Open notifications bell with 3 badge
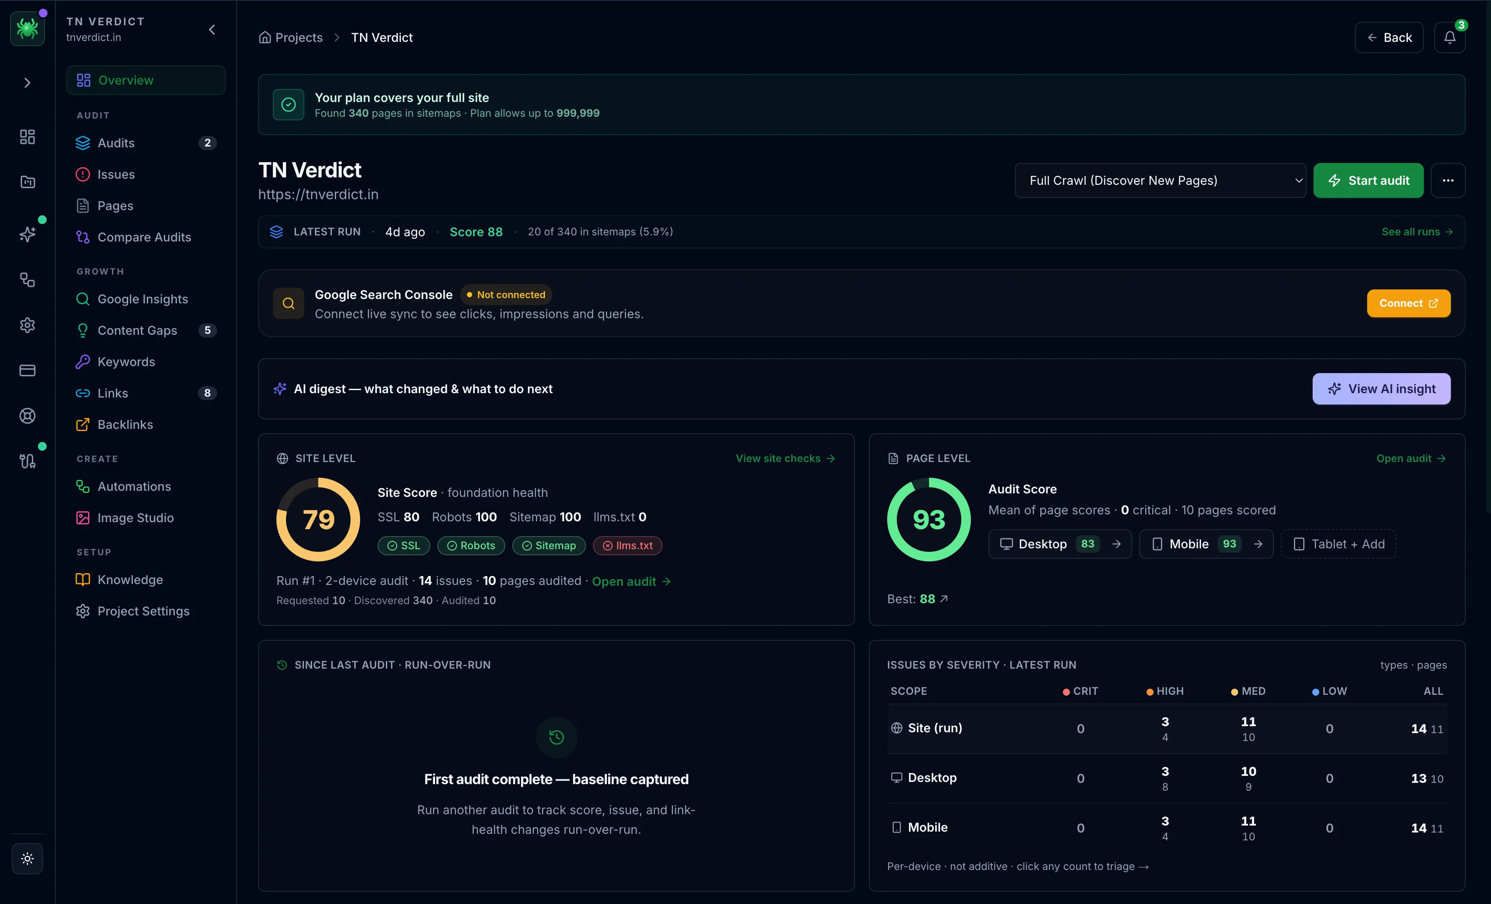Viewport: 1491px width, 904px height. tap(1449, 37)
